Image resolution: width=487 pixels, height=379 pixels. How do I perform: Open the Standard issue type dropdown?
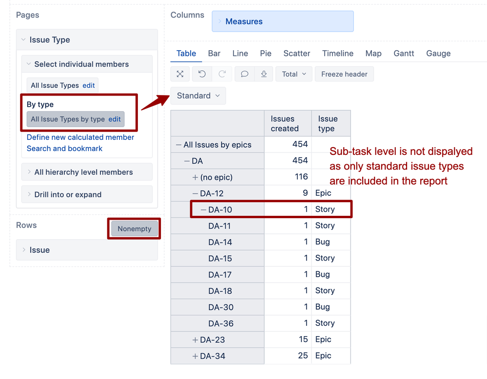(198, 95)
